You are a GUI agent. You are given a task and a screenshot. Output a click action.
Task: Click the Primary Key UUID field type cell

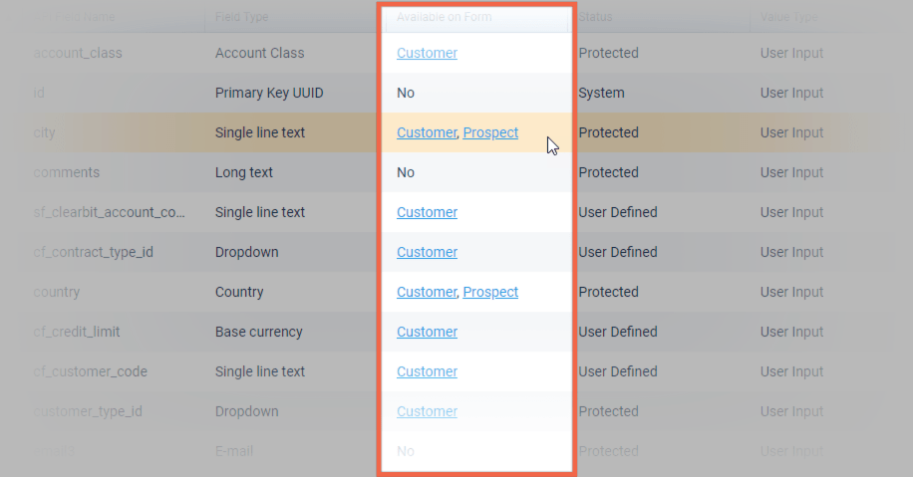[269, 93]
